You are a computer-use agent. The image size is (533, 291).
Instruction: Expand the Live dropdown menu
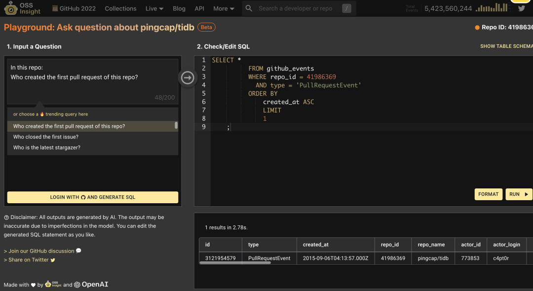(154, 8)
